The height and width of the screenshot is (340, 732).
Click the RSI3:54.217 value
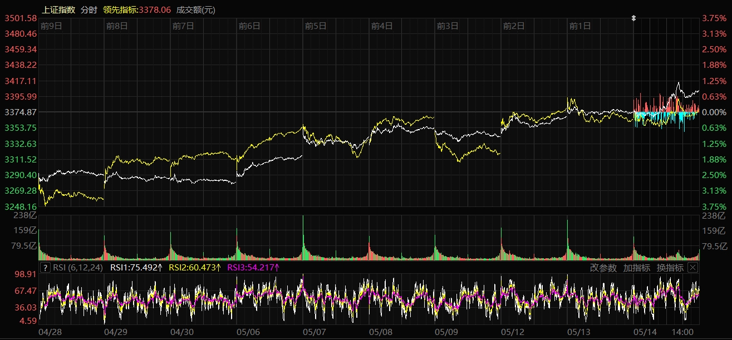253,268
